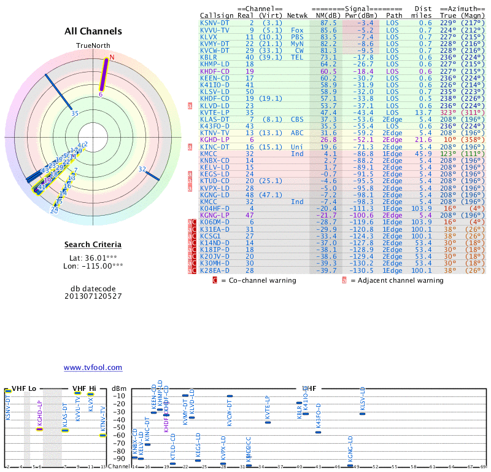Click adjacent-channel warning icon beside KINC-DT
Image resolution: width=491 pixels, height=472 pixels.
tap(190, 147)
